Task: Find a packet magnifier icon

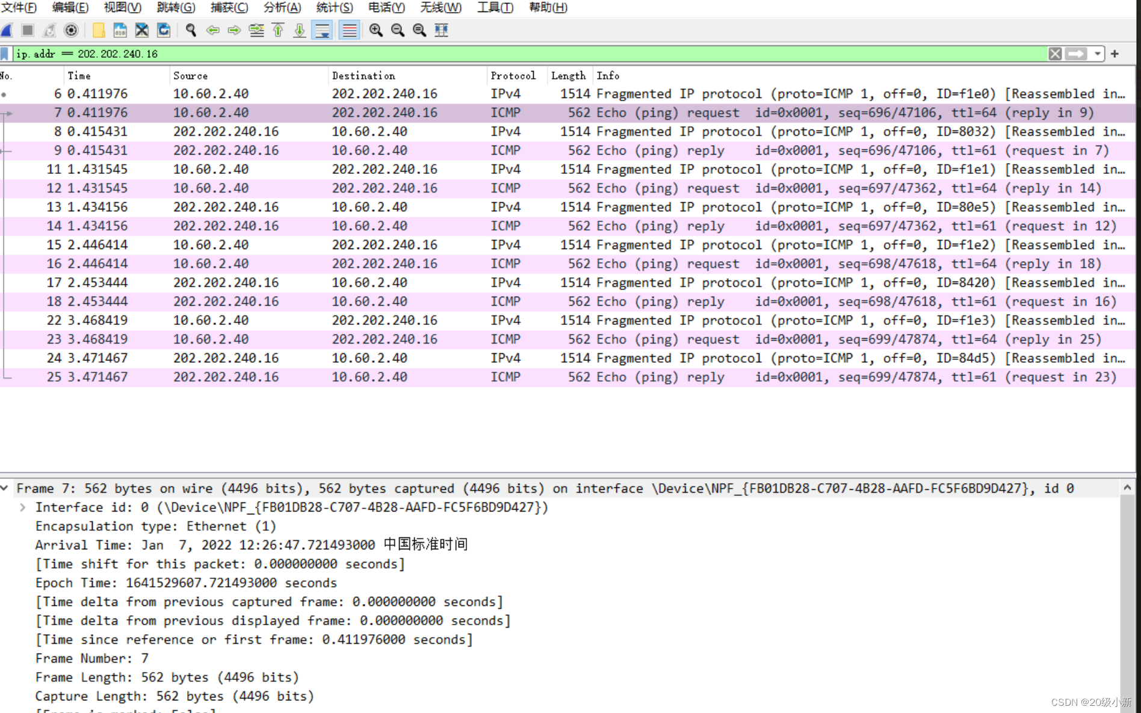Action: [191, 30]
